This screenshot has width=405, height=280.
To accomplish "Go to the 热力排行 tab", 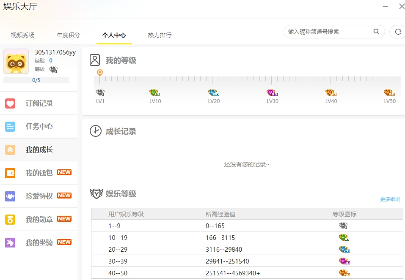I will tap(160, 35).
